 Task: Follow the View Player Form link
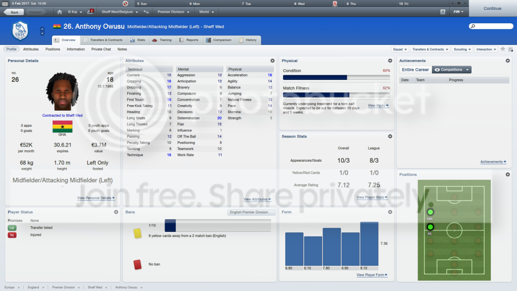[x=372, y=275]
